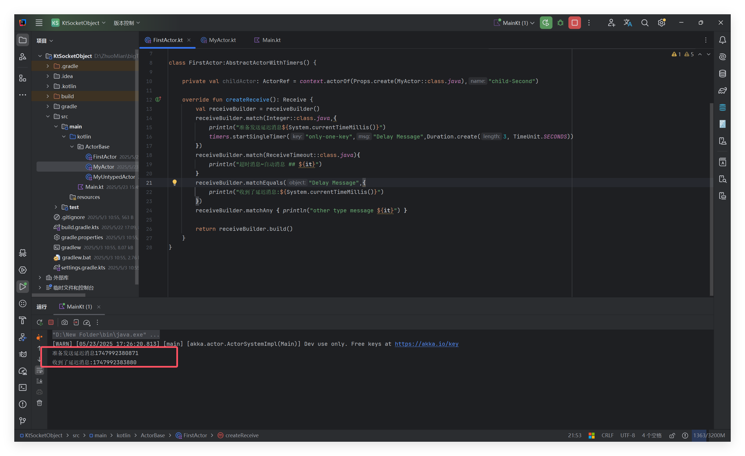745x456 pixels.
Task: Click the UTF-8 encoding in status bar
Action: 627,436
